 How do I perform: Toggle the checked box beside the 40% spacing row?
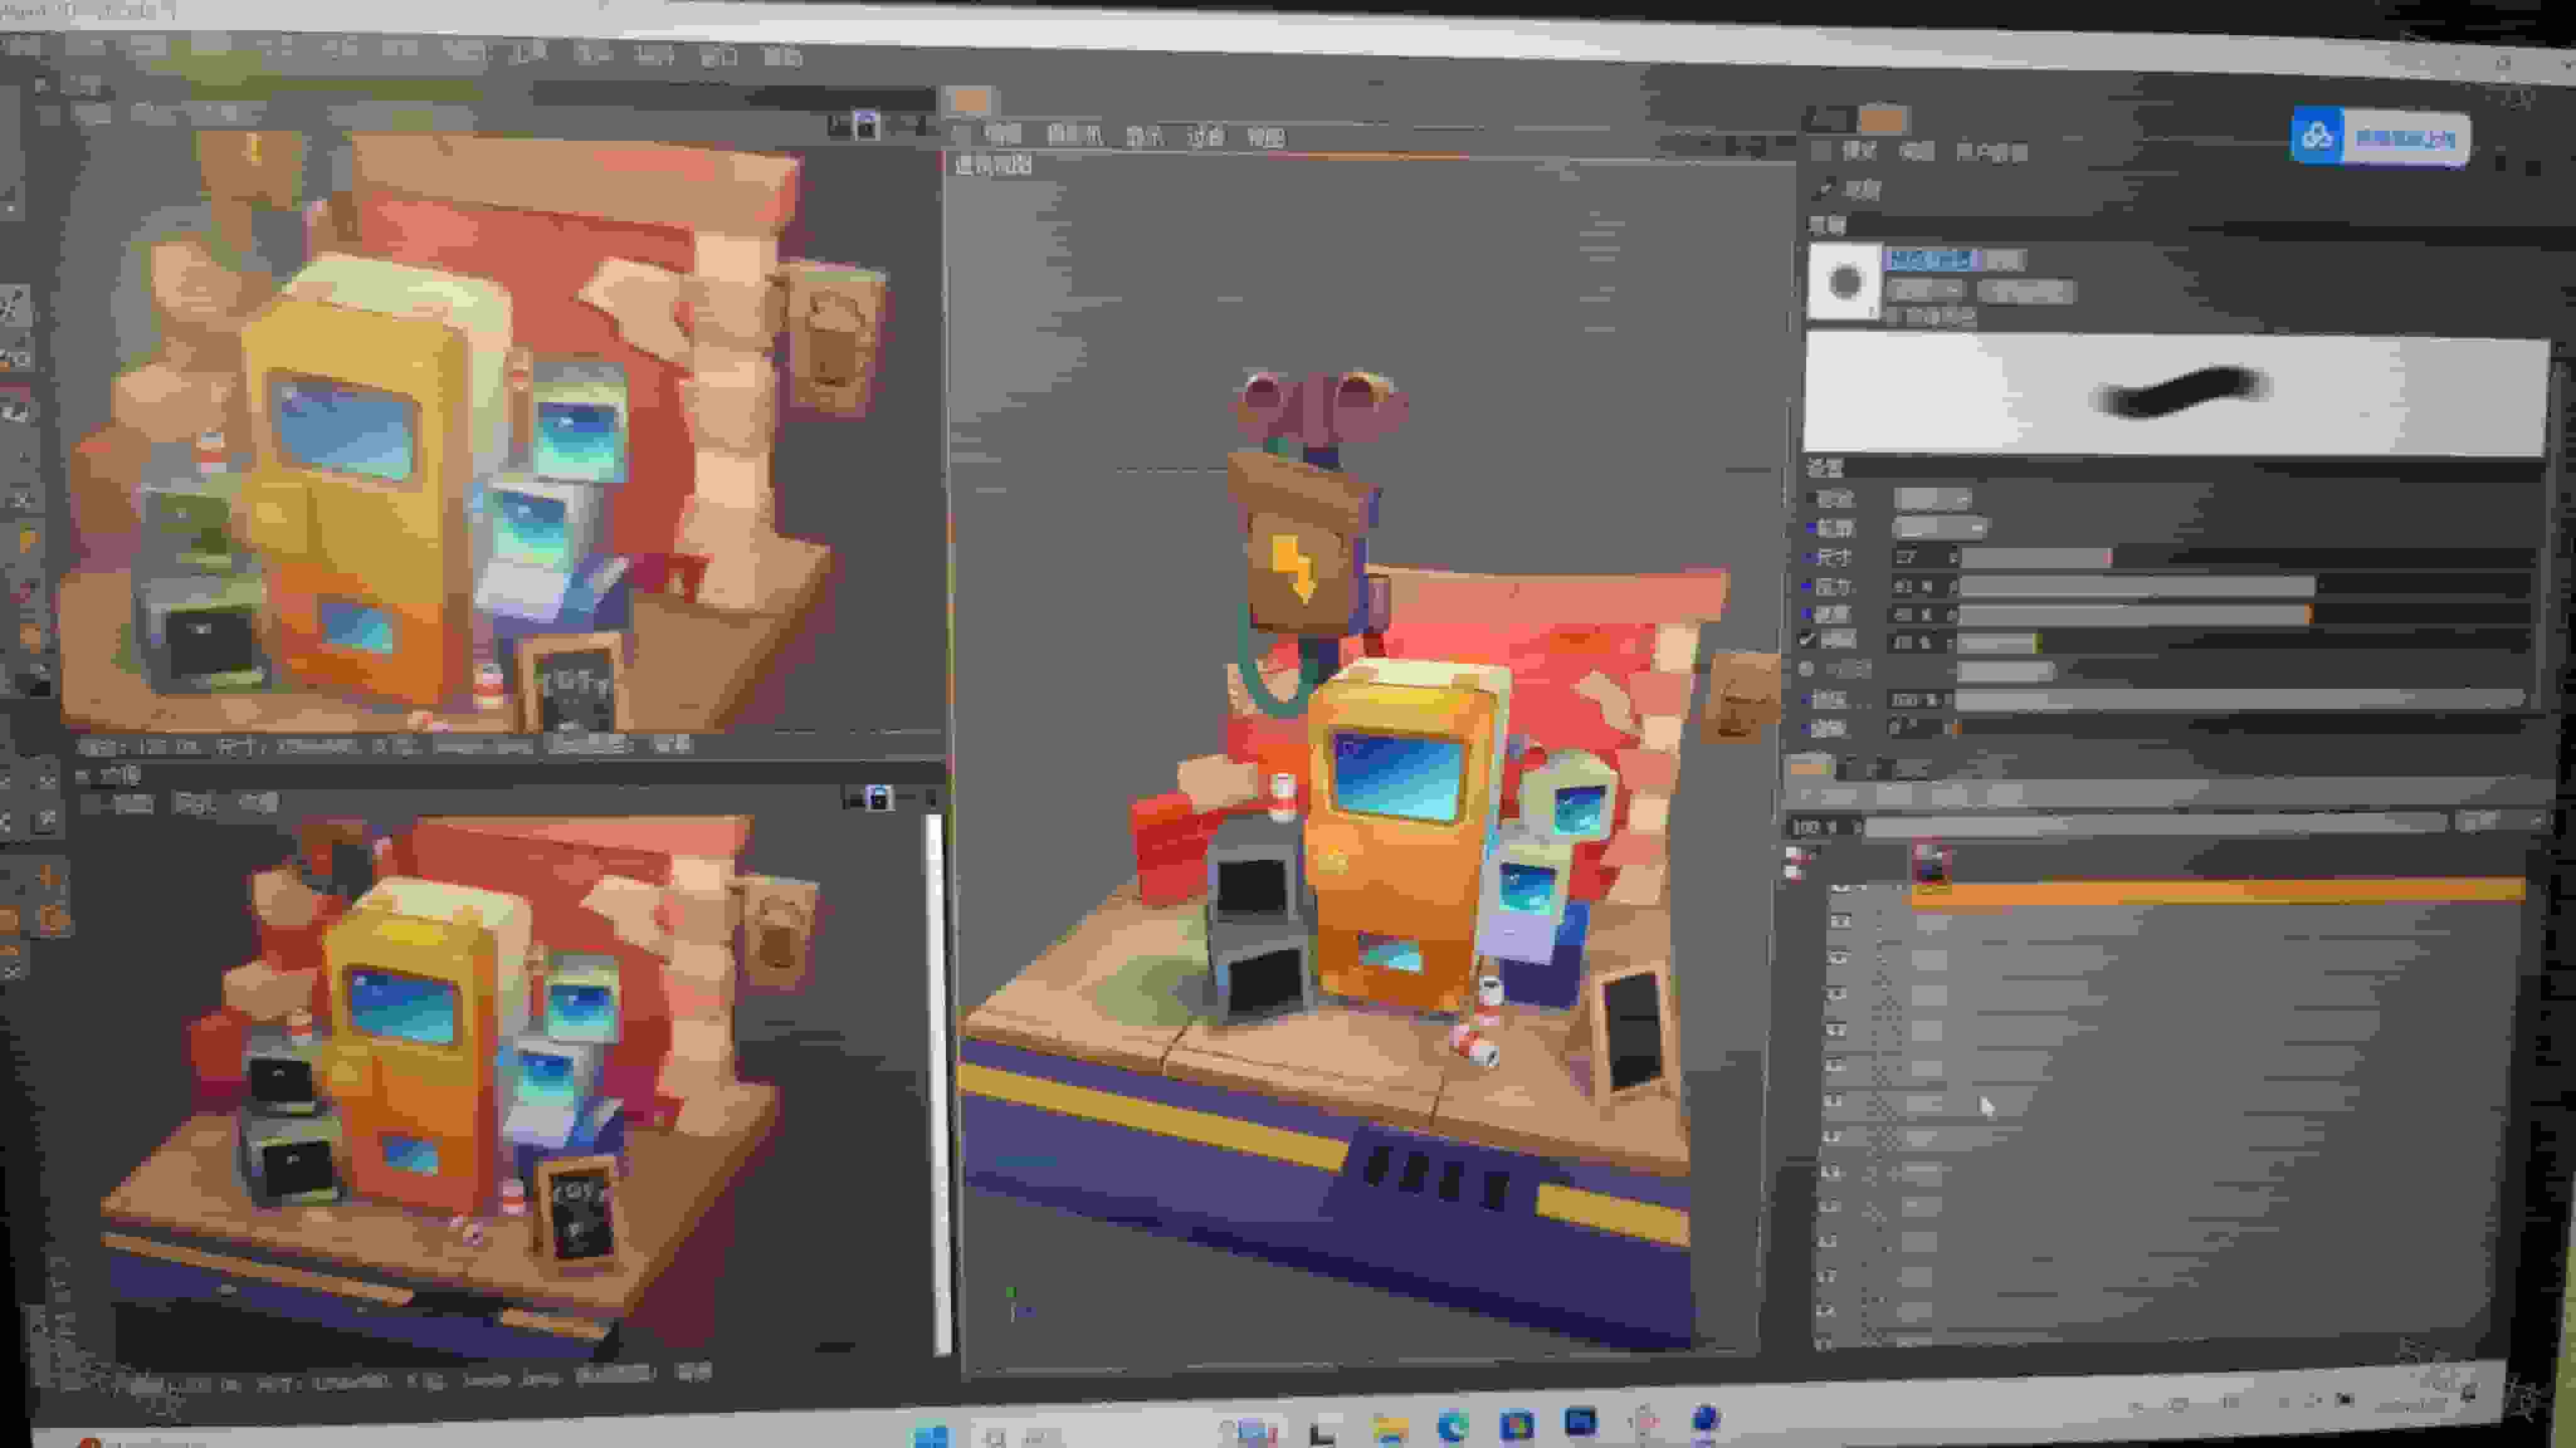click(1806, 640)
